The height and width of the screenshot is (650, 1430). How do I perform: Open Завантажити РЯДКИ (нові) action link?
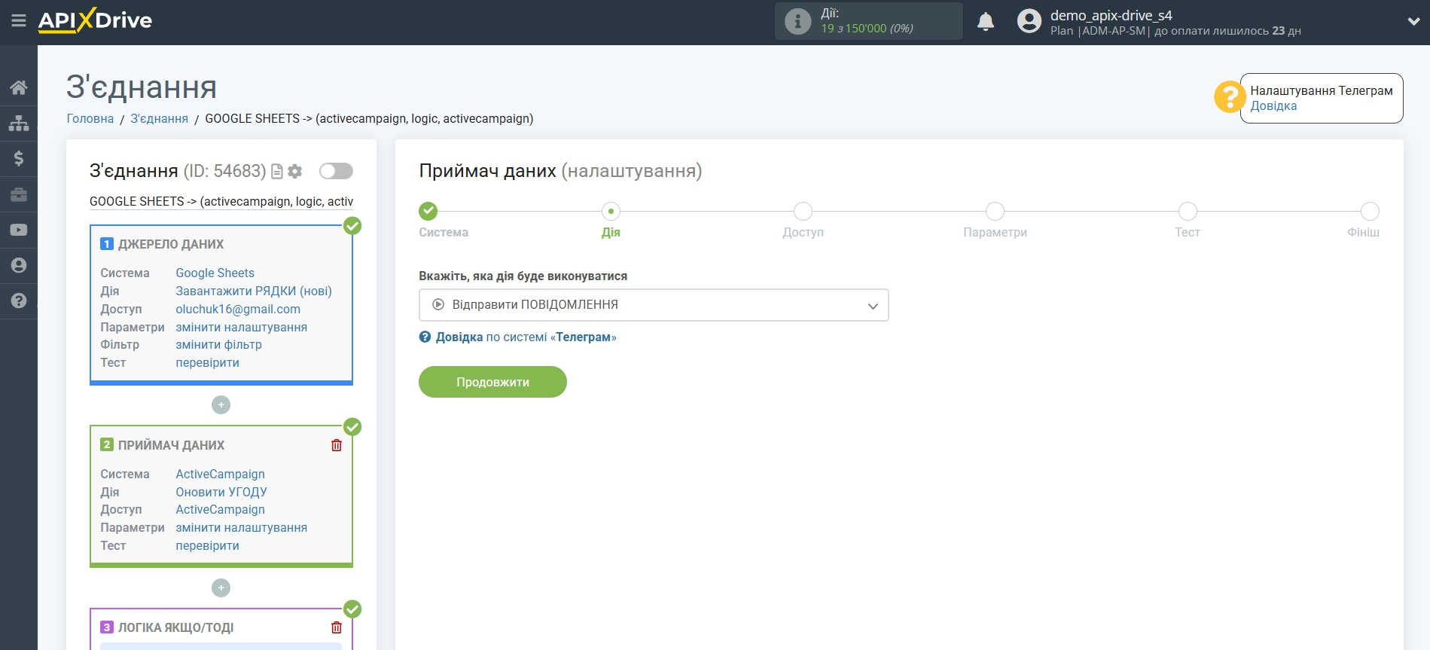tap(254, 291)
